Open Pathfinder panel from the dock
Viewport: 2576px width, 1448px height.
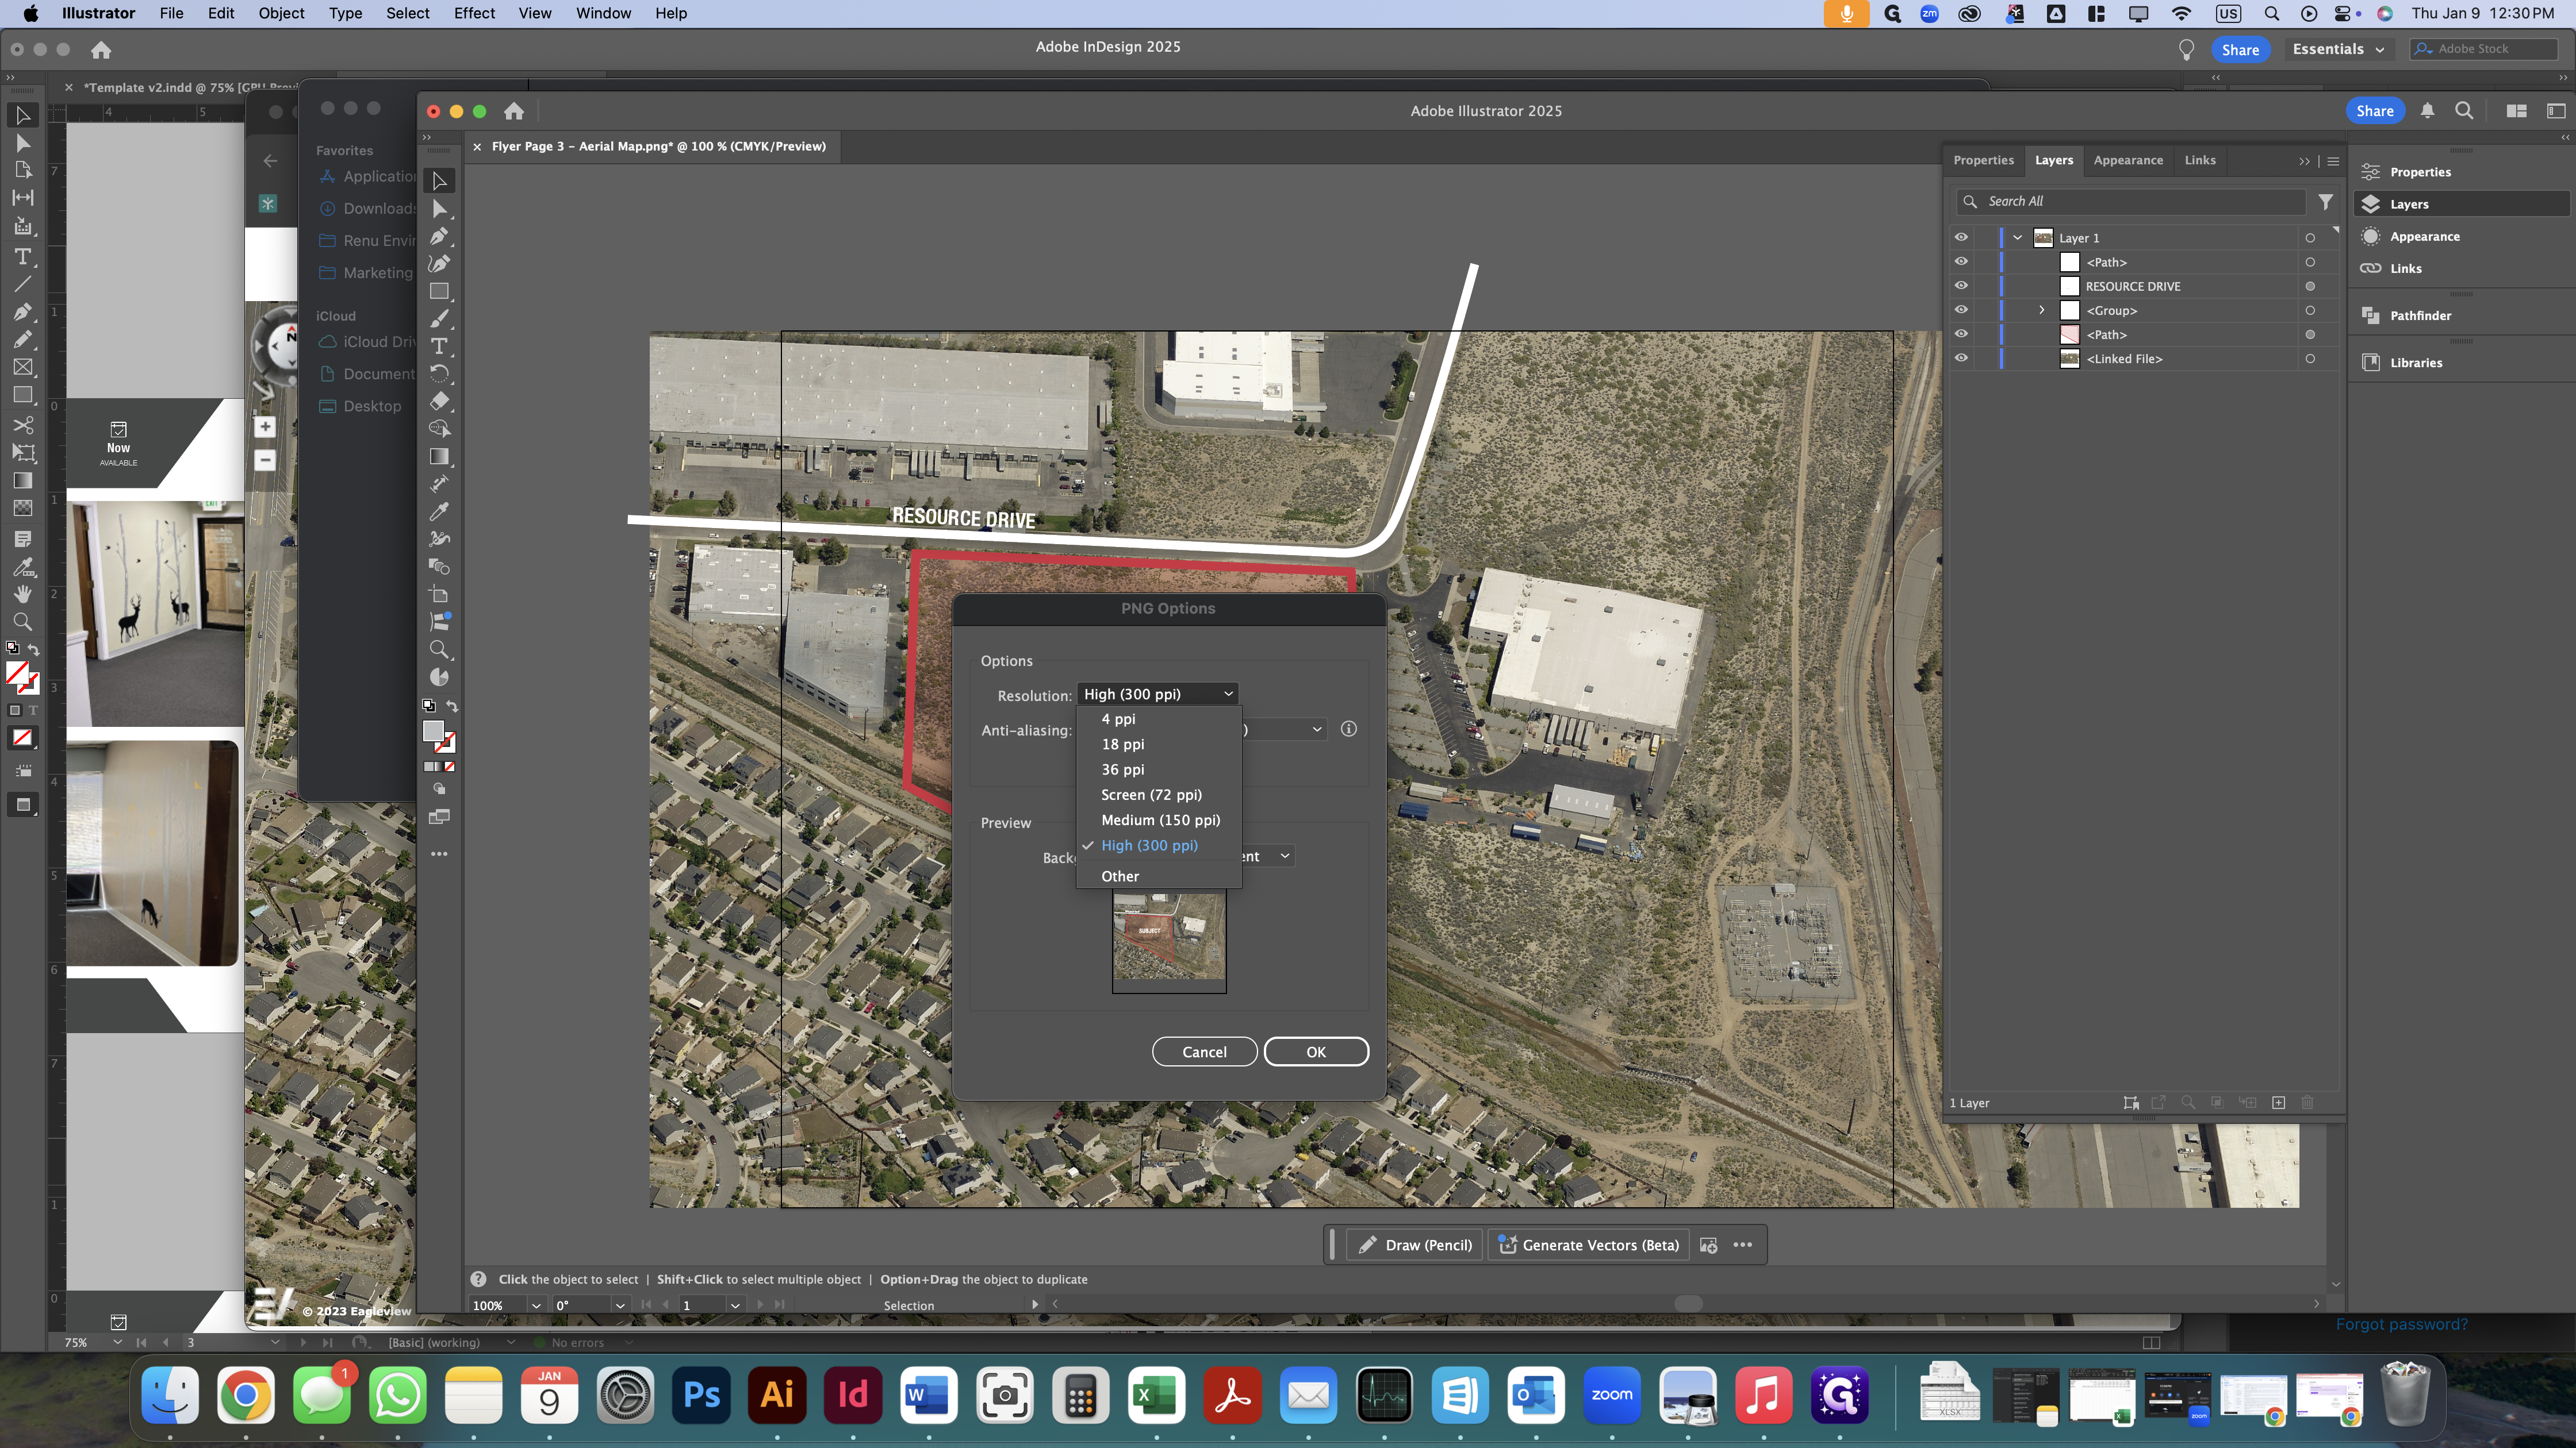[2420, 316]
